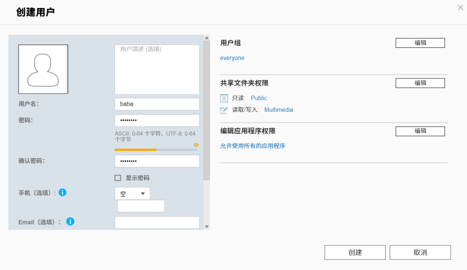
Task: Open the Multimedia shared folder link
Action: coord(278,110)
